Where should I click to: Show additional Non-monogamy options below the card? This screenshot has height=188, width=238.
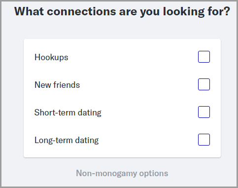coord(122,173)
